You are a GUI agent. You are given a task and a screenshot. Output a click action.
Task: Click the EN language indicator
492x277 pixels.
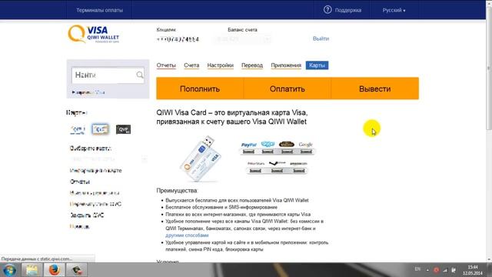[417, 269]
